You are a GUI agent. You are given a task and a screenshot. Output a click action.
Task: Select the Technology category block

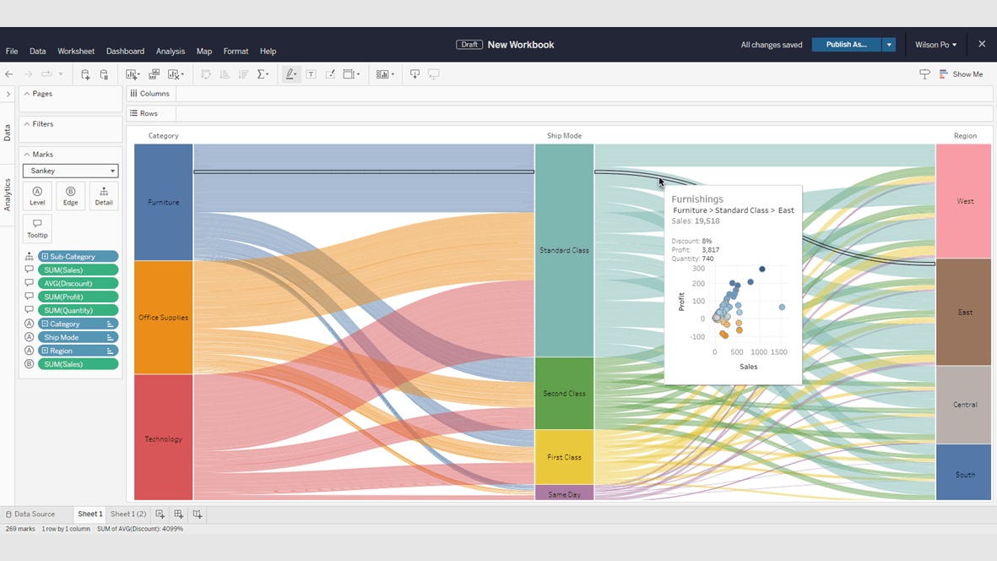pos(164,438)
